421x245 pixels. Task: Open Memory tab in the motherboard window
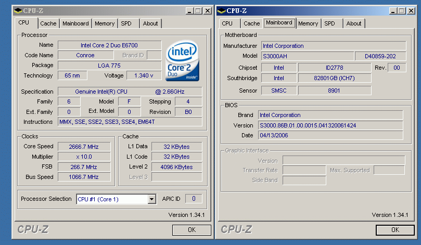(308, 23)
